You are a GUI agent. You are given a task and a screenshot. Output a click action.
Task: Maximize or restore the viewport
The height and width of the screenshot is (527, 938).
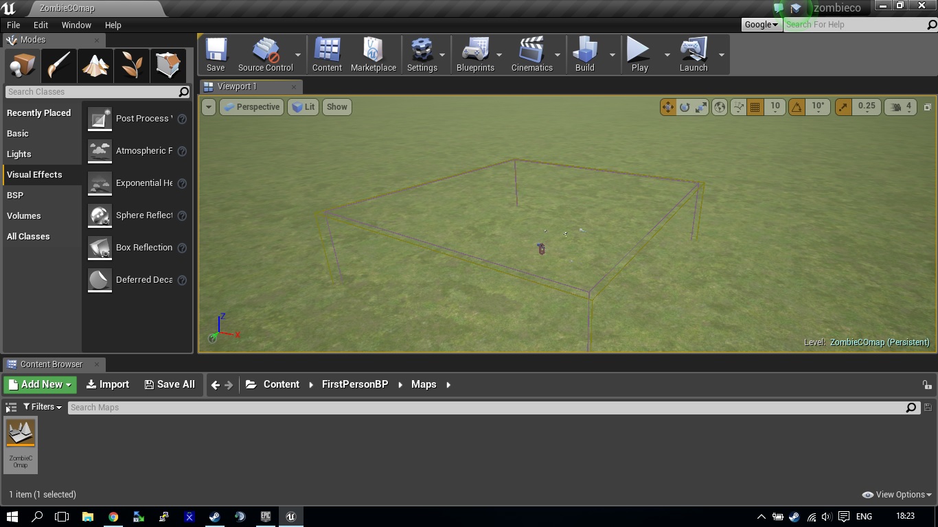[x=927, y=107]
